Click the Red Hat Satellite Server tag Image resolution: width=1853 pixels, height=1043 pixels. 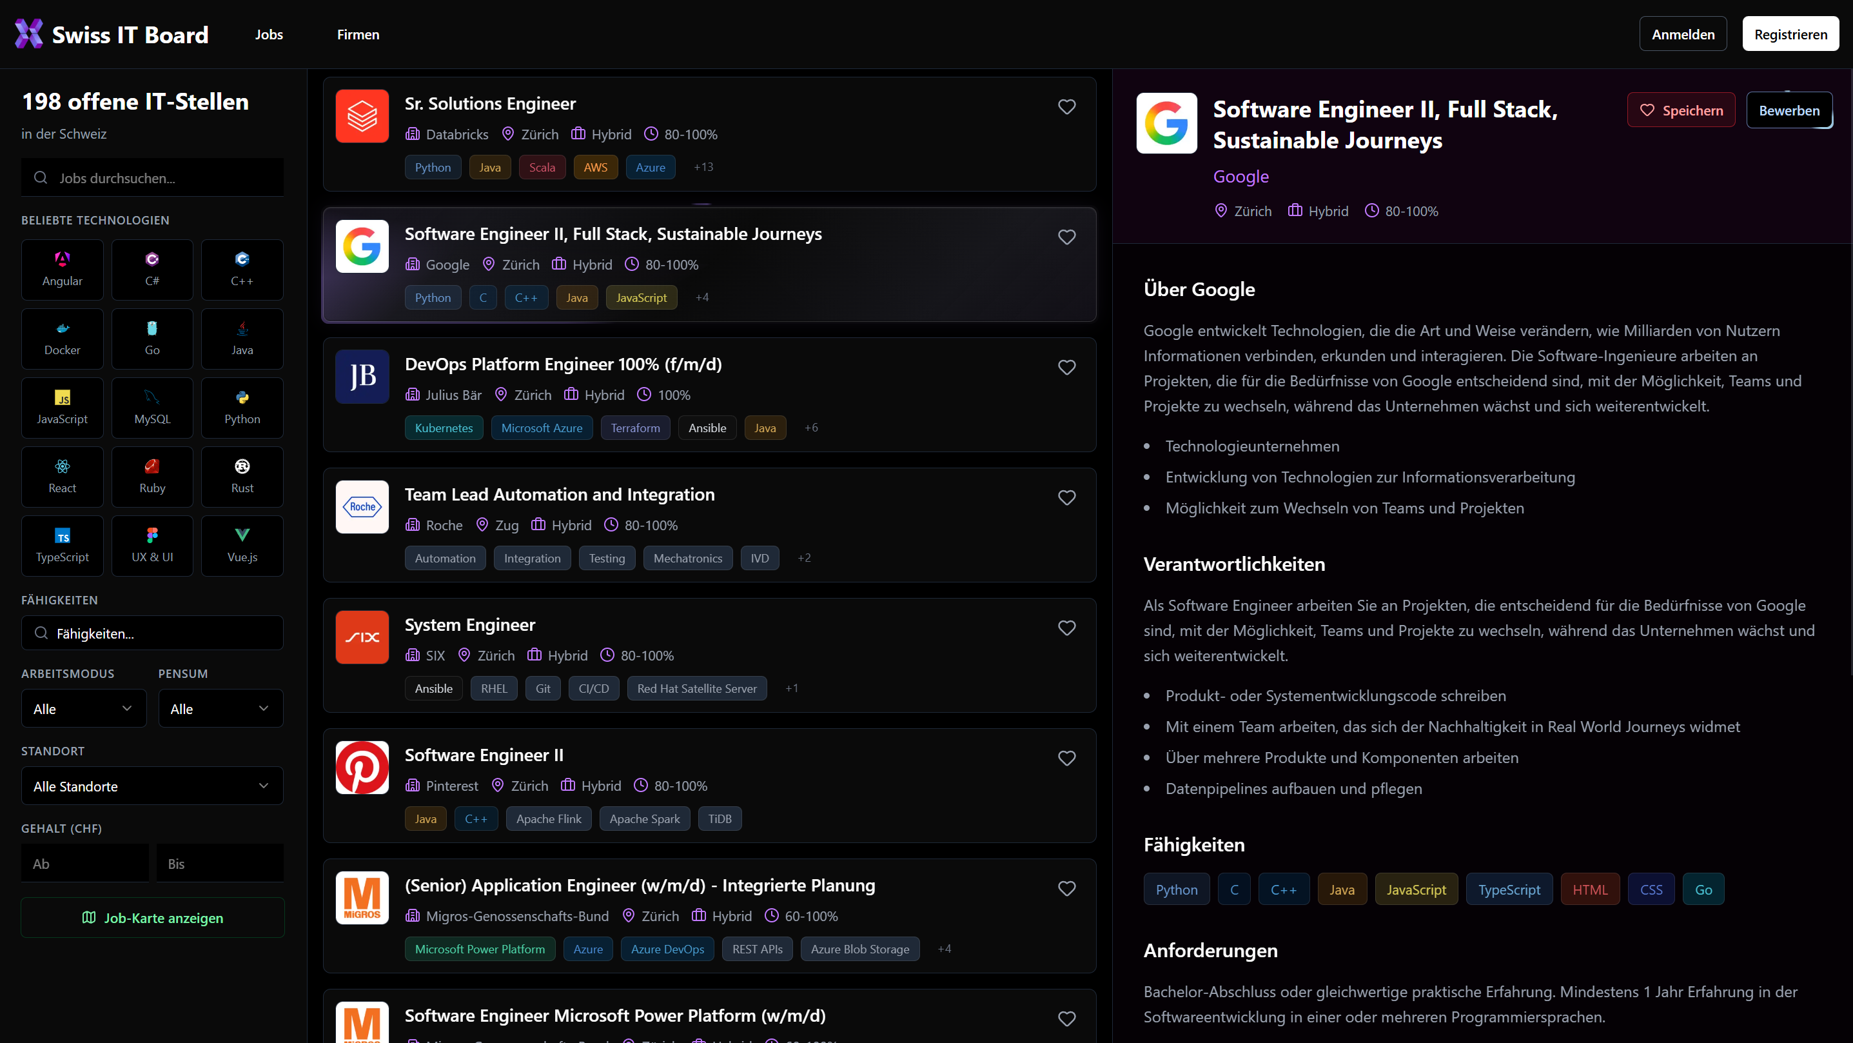pyautogui.click(x=696, y=688)
